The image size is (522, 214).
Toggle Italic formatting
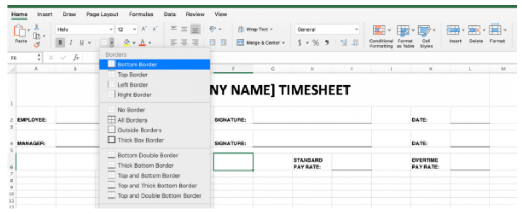tap(71, 42)
